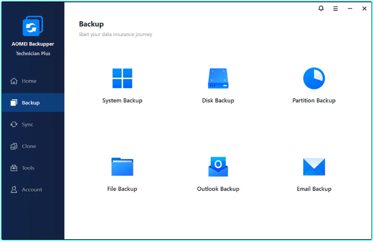Click the Sync arrows icon in sidebar
This screenshot has width=373, height=241.
[x=14, y=124]
